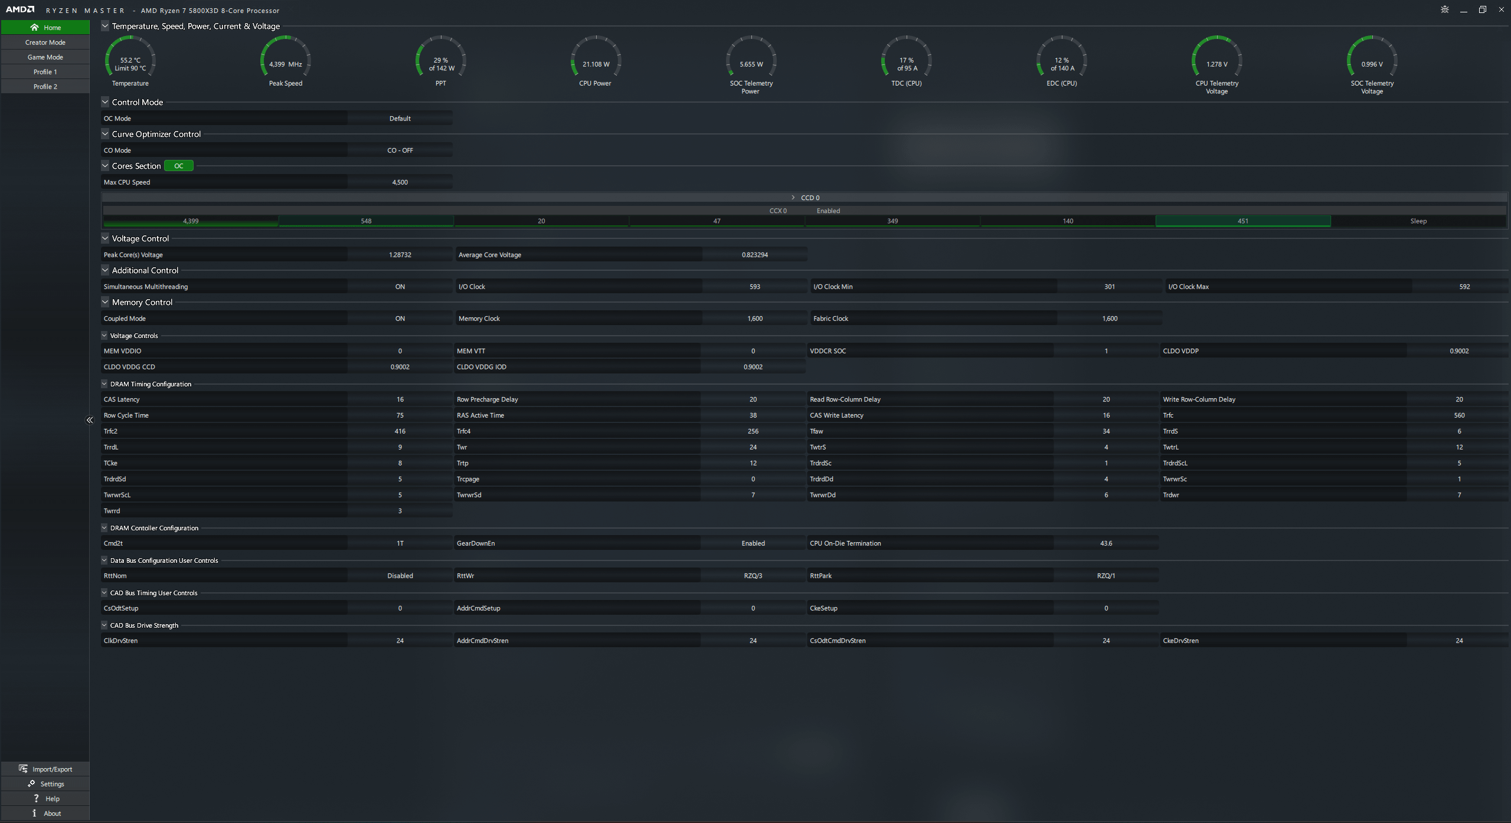Click Cmd2t value 1T

point(400,543)
